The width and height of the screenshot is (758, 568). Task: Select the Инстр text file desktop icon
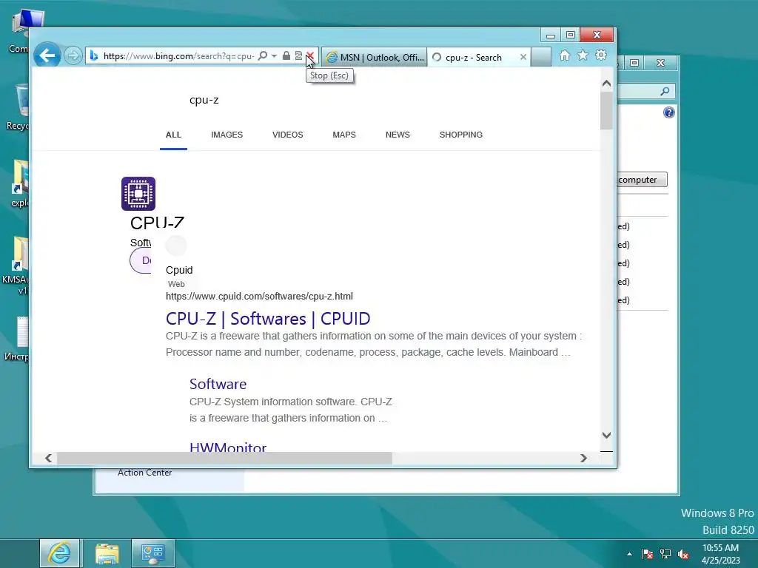coord(17,339)
